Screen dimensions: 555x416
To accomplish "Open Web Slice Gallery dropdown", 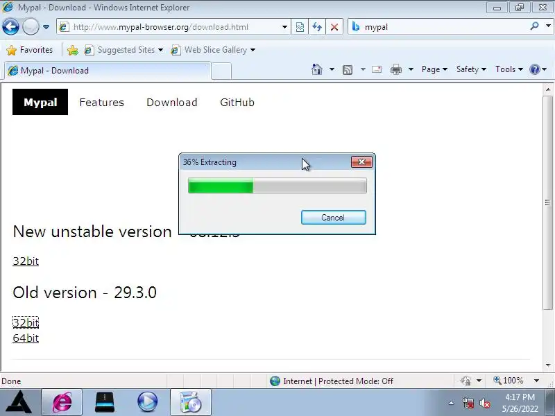I will click(213, 50).
